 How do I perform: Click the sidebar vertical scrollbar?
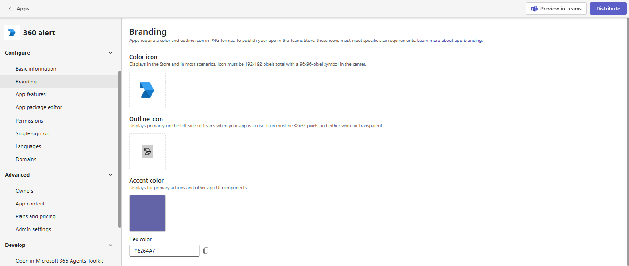pos(120,149)
